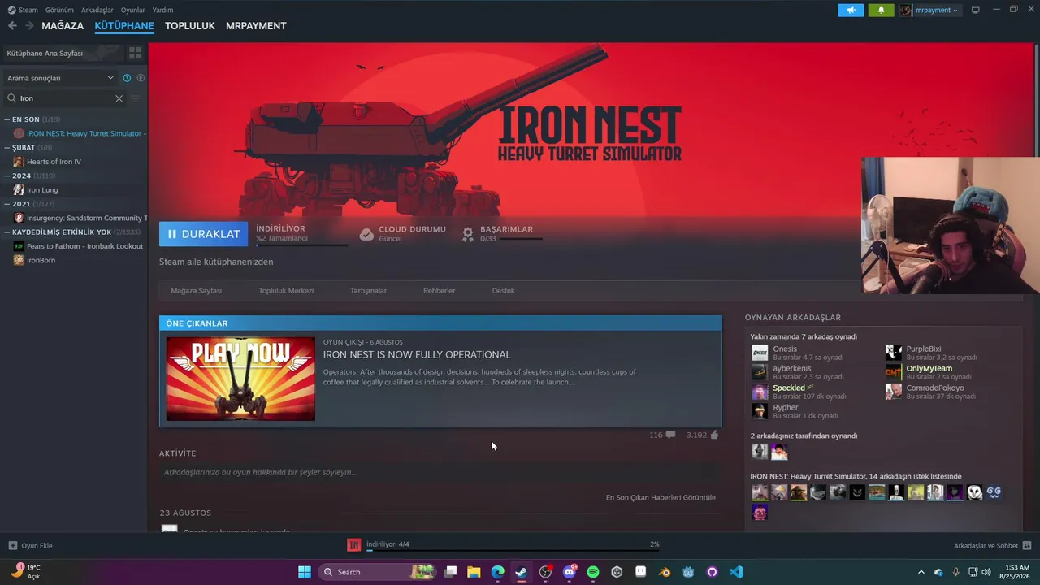Open Visual Studio Code from the taskbar
1040x585 pixels.
(736, 572)
